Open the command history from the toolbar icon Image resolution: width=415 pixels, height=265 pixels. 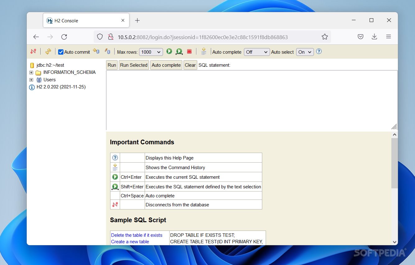coord(204,52)
